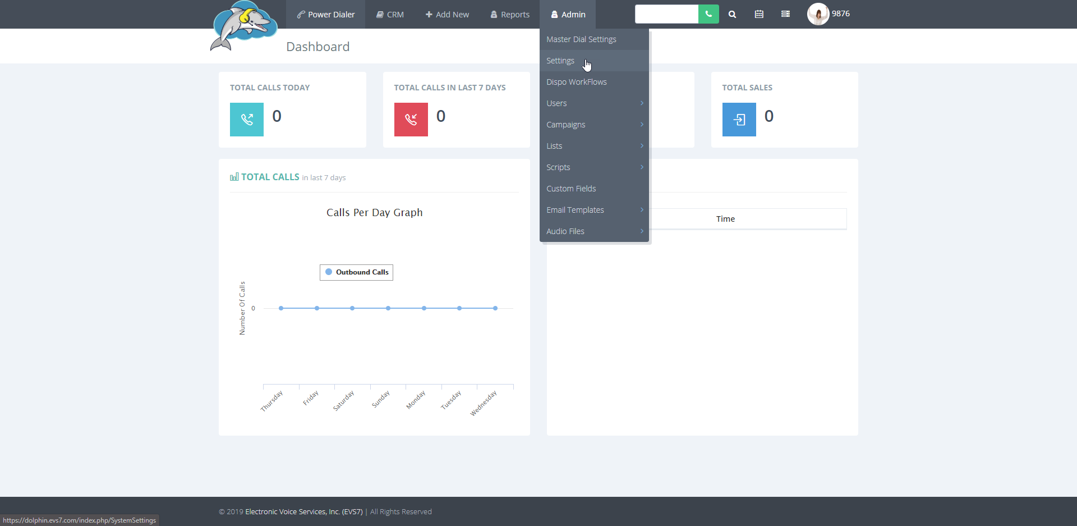Screen dimensions: 1077x526
Task: Click the Wednesday data point on graph
Action: pos(495,308)
